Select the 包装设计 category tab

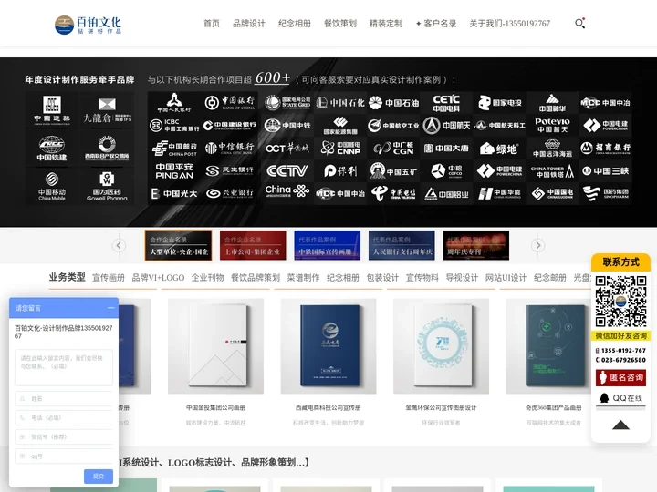pyautogui.click(x=382, y=277)
